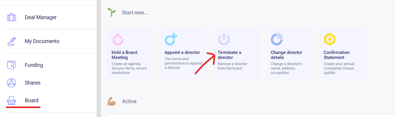This screenshot has width=395, height=117.
Task: Click the sidebar vertical scrollbar
Action: click(99, 58)
